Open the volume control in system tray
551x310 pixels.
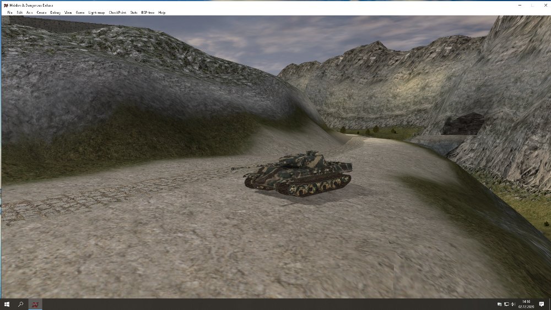[x=513, y=304]
